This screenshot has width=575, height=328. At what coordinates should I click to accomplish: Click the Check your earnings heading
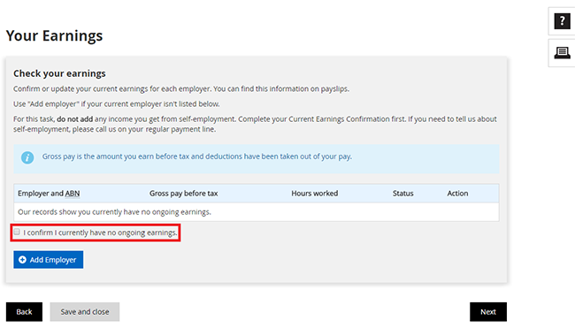click(59, 73)
